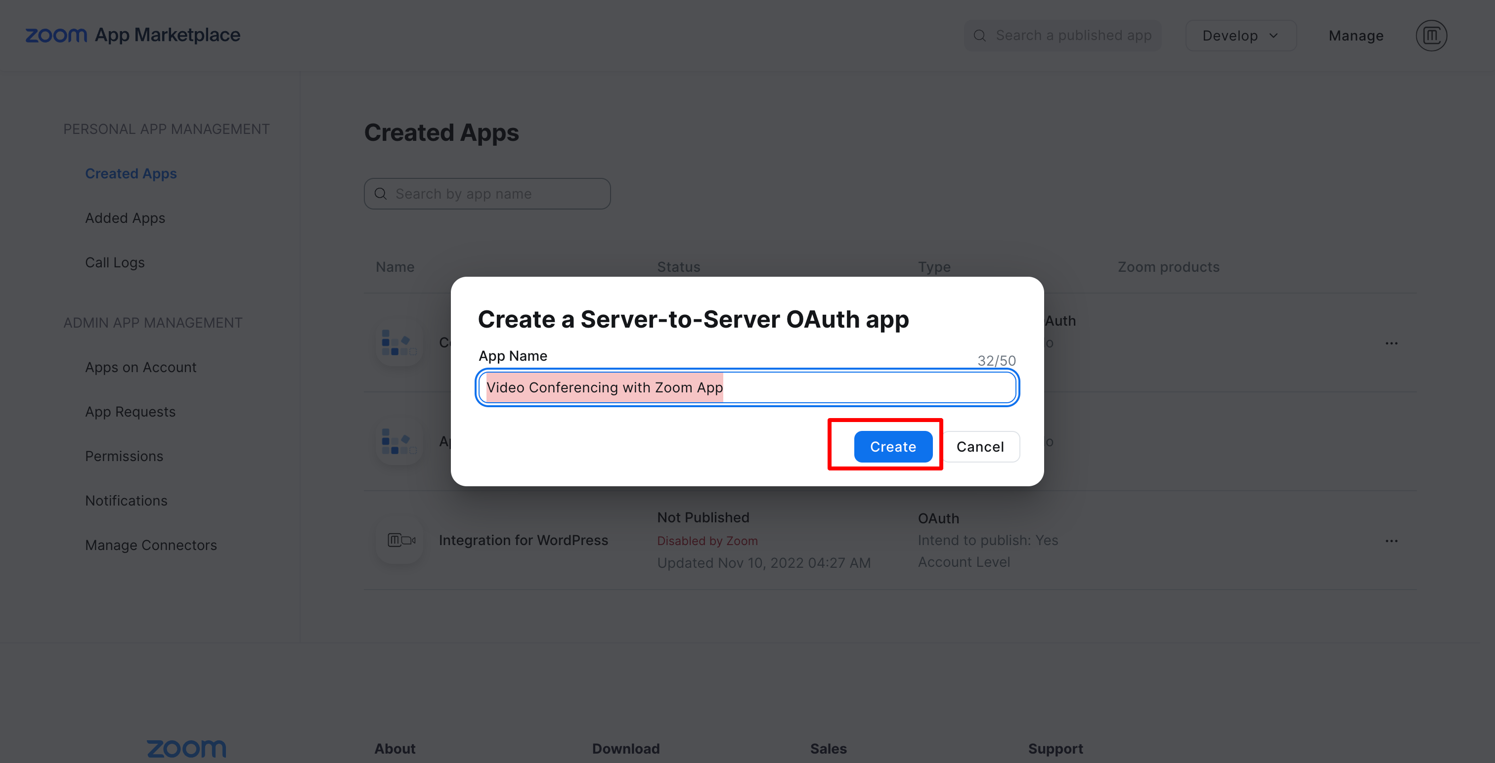Open Added Apps in sidebar
1495x763 pixels.
(125, 218)
